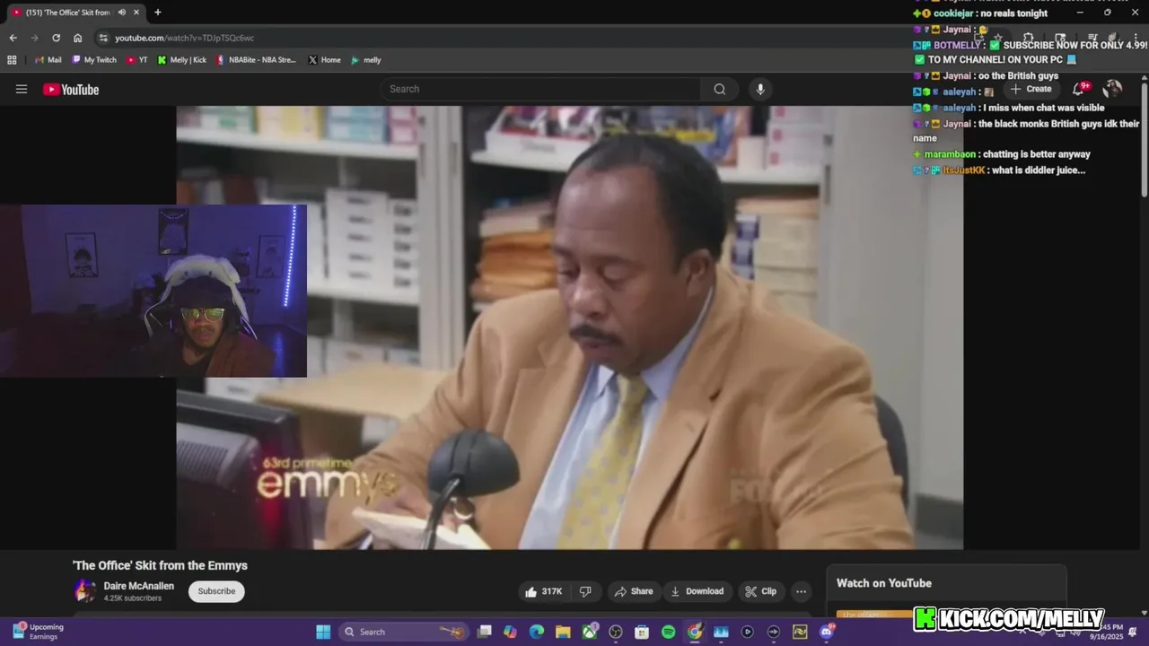Like the video with 317K likes
1149x646 pixels.
pos(544,591)
